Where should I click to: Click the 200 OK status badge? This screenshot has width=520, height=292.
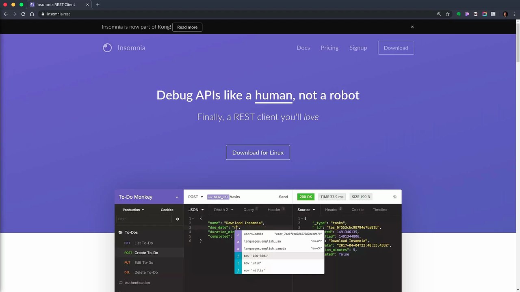coord(305,197)
